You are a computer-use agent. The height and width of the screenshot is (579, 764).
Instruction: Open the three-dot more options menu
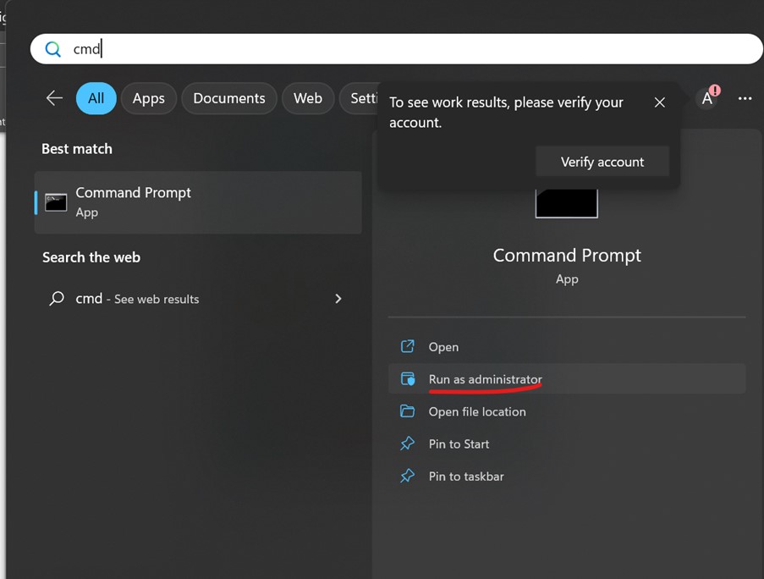coord(745,98)
